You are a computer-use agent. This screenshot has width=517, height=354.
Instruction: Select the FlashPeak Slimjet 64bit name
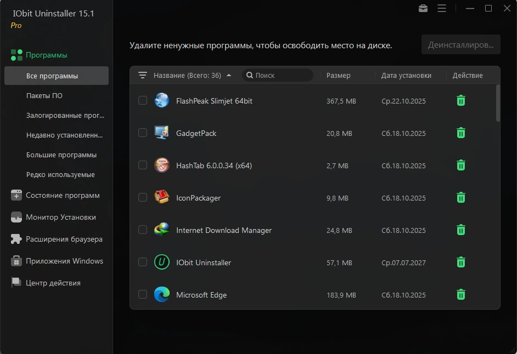click(214, 101)
